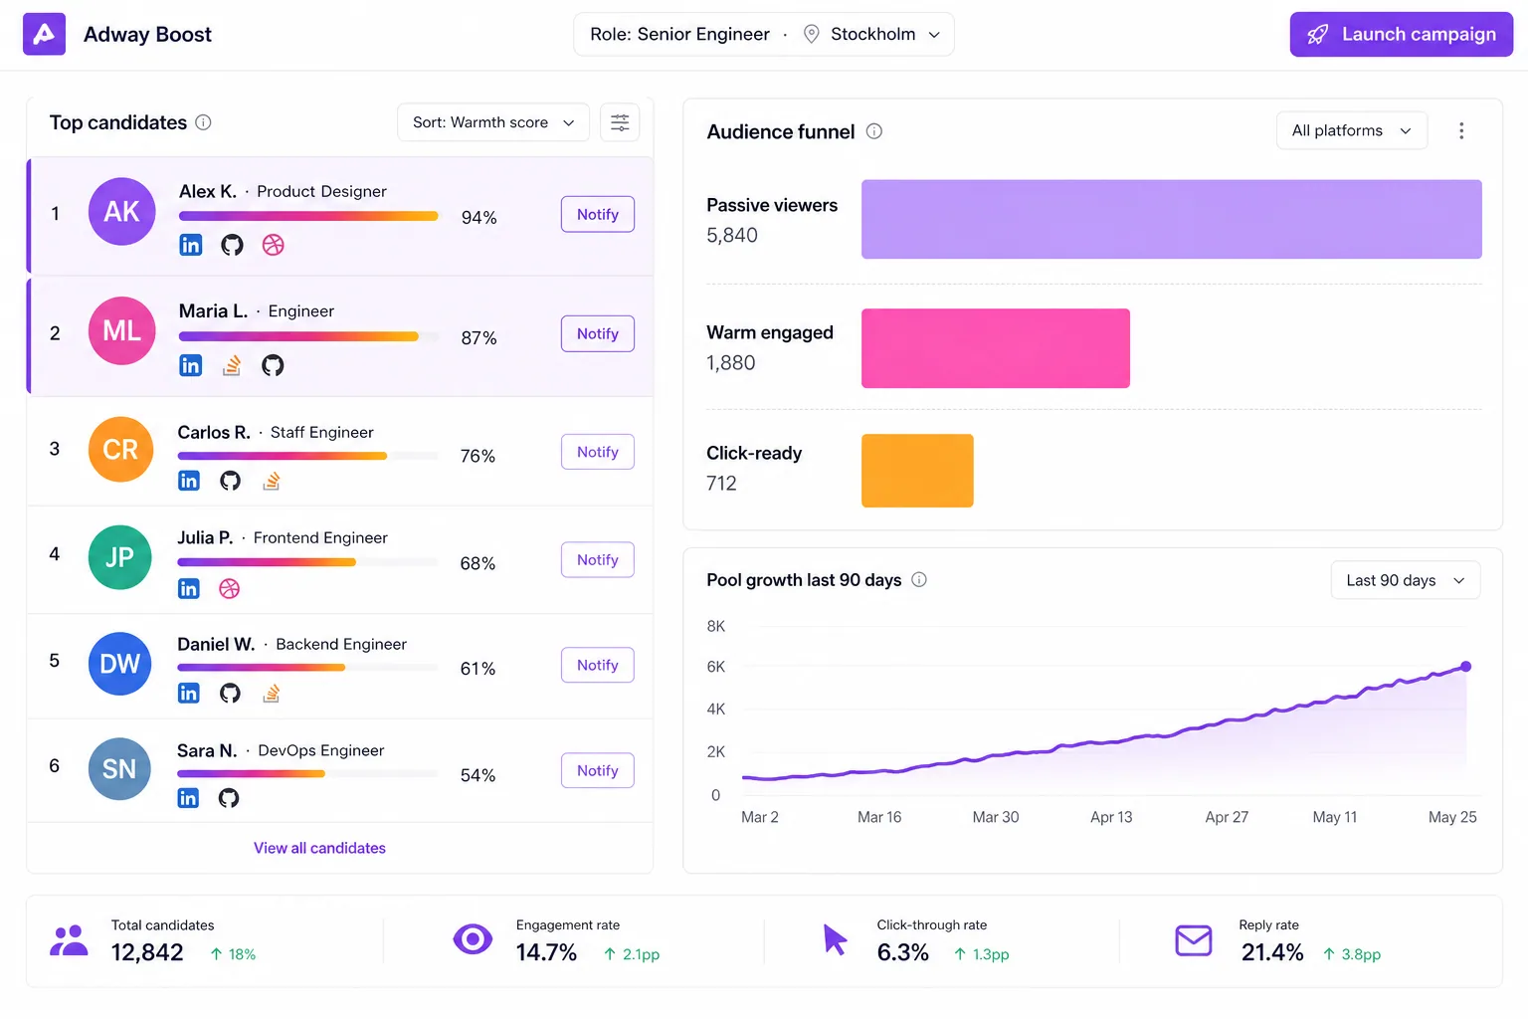Open Sara N.'s LinkedIn icon
The image size is (1528, 1019).
tap(188, 798)
